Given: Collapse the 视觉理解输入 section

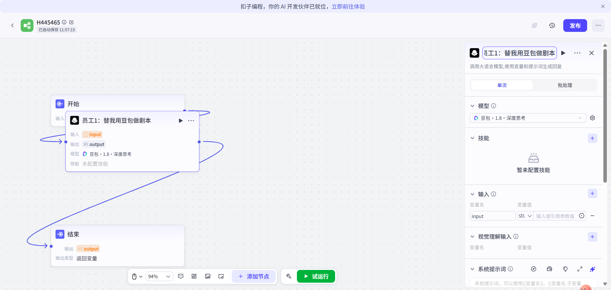Looking at the screenshot, I should pos(473,236).
